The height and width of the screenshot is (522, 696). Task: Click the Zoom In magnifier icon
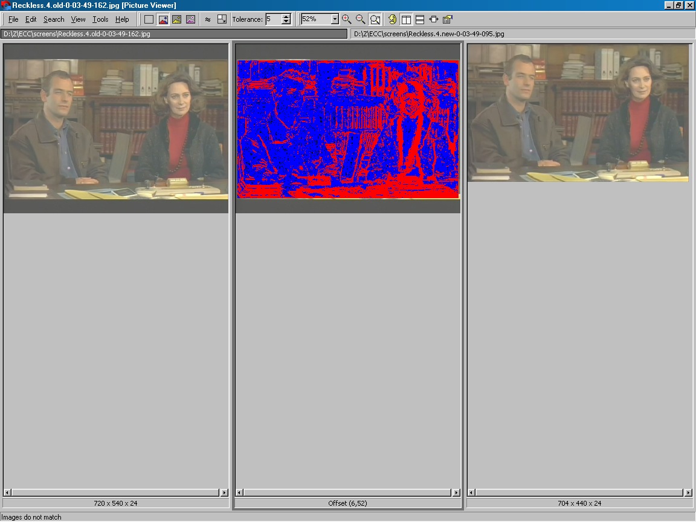click(x=347, y=19)
